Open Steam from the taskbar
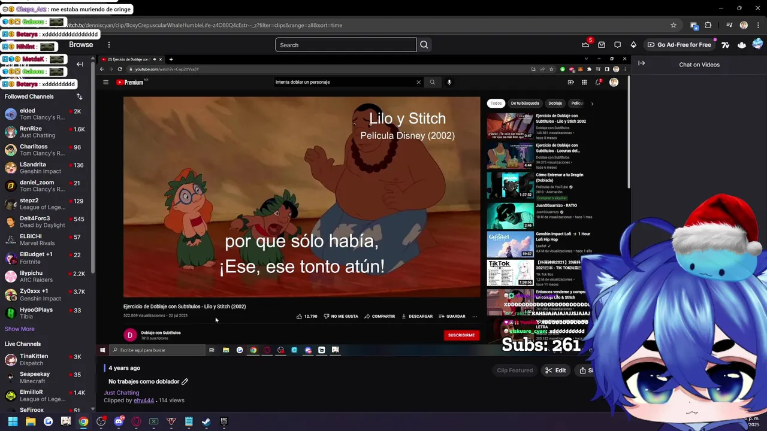Viewport: 767px width, 431px height. pos(206,421)
